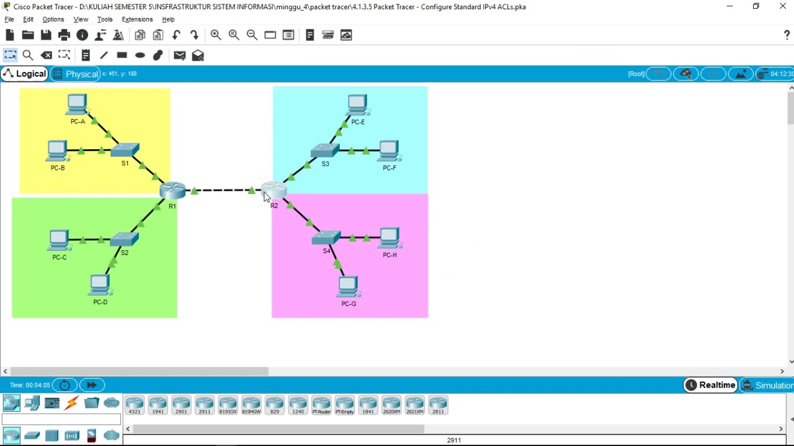Place a Note with the note tool
The width and height of the screenshot is (794, 446).
[x=86, y=55]
